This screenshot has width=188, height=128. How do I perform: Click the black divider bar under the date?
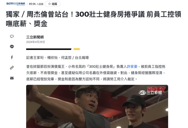[49, 49]
